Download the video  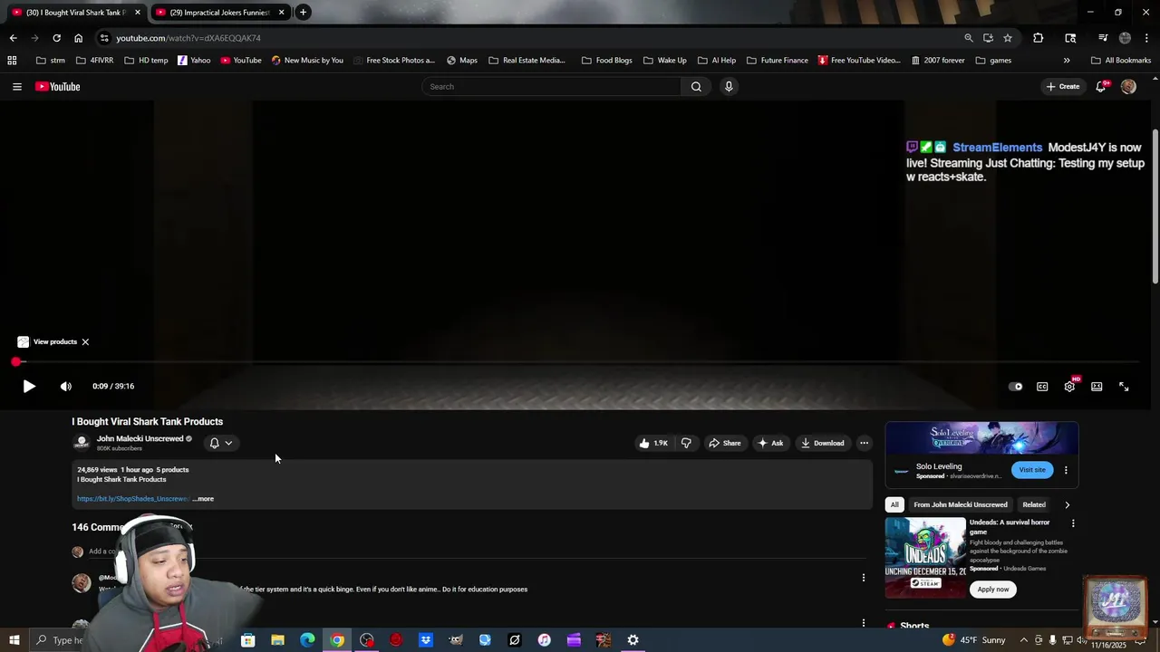click(x=823, y=443)
